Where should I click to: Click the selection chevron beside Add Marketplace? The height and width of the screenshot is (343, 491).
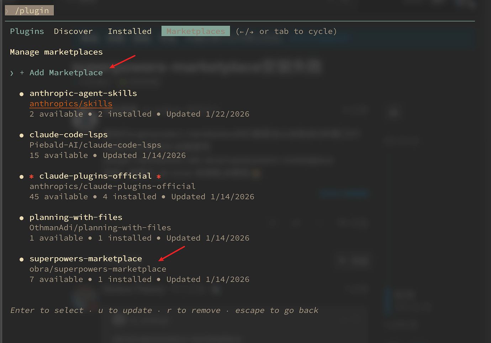12,73
